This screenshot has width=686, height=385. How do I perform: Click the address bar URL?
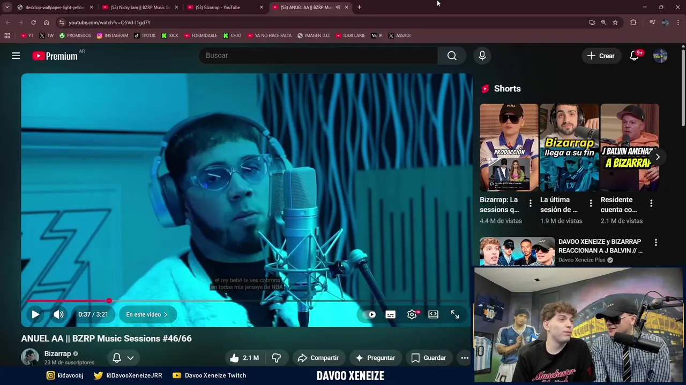point(109,22)
